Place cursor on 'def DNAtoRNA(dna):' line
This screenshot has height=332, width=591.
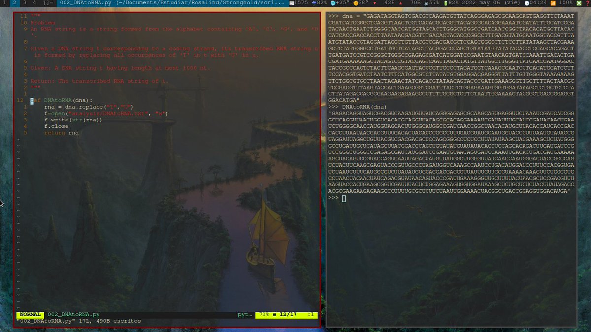point(62,100)
